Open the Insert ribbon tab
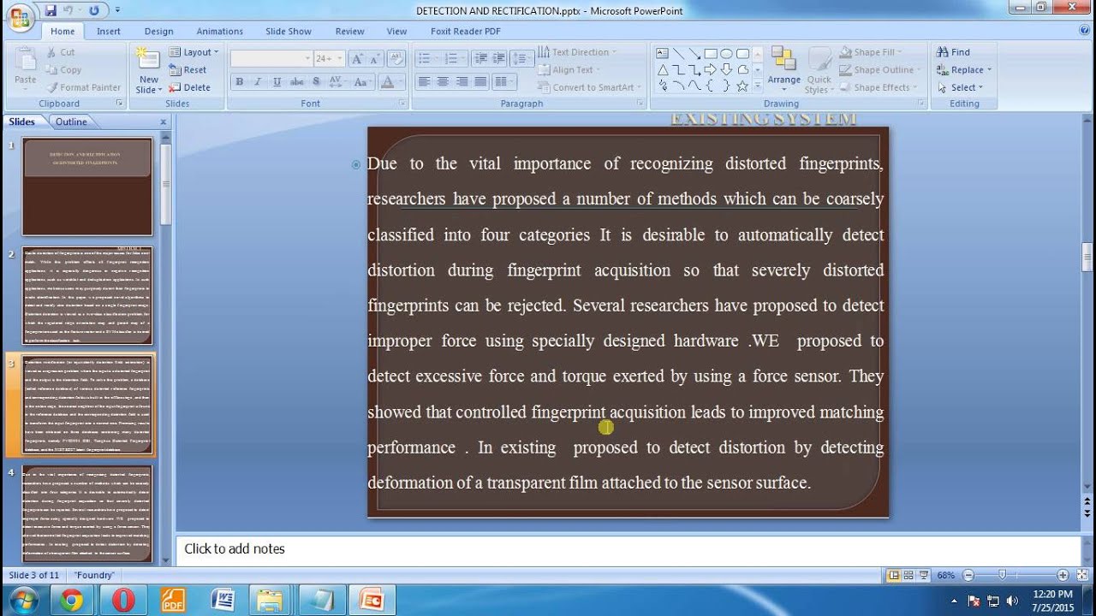Screen dimensions: 1096x616 [109, 32]
